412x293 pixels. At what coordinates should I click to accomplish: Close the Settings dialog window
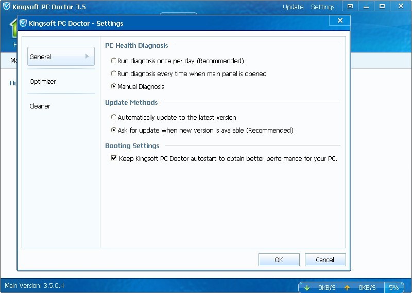pos(340,21)
